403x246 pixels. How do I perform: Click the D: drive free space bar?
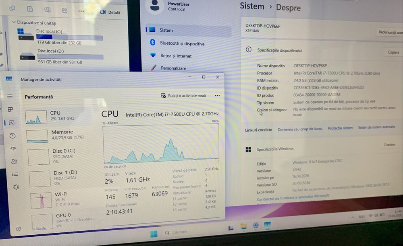(x=70, y=57)
